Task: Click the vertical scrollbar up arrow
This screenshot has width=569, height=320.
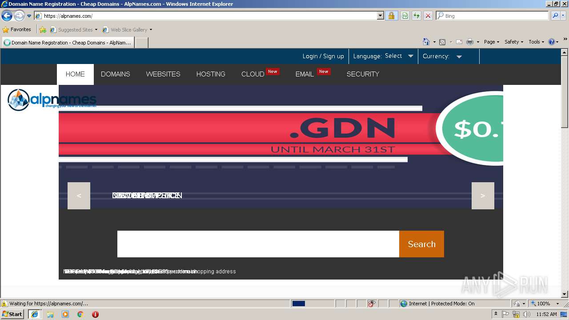Action: click(565, 52)
